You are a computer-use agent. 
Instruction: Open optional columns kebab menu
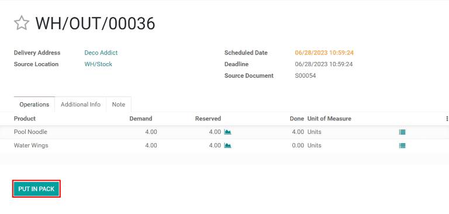447,119
